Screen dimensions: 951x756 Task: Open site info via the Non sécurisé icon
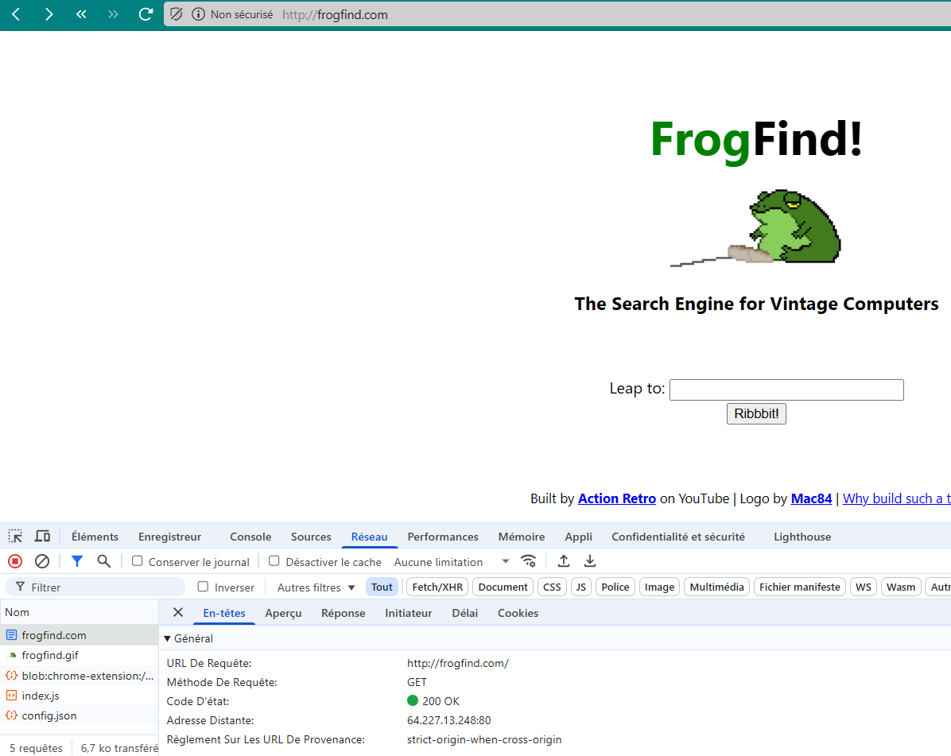pos(198,14)
